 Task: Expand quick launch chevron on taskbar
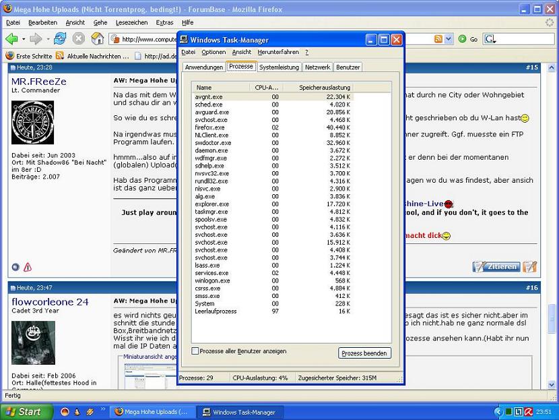103,409
